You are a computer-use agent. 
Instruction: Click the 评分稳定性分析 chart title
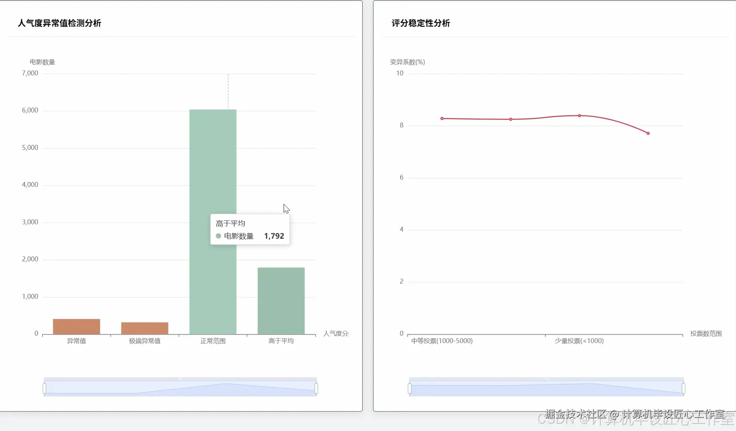420,24
